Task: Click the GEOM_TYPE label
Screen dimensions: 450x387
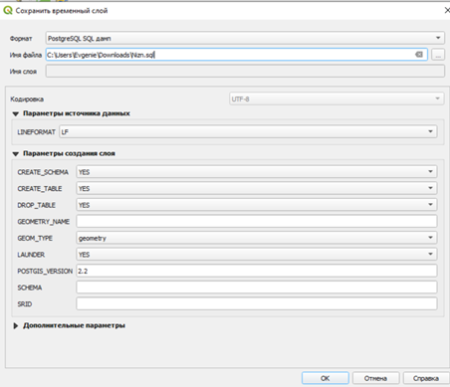Action: [x=35, y=238]
